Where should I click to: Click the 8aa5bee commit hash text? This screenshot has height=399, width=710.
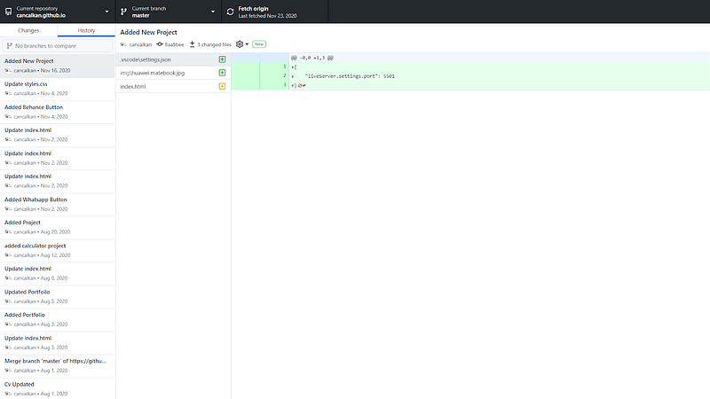pos(174,45)
